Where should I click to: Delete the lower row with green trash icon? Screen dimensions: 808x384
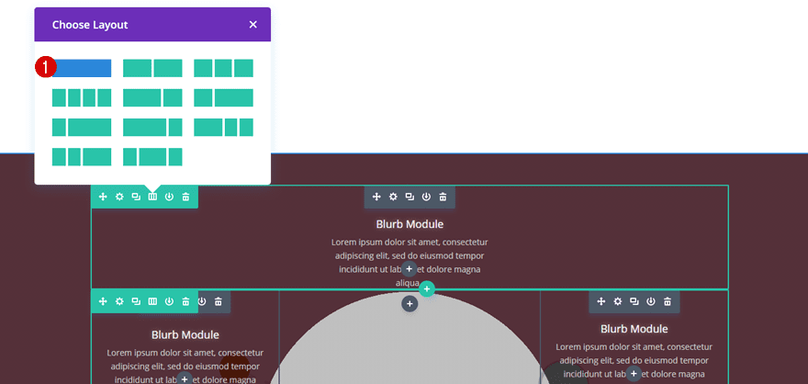tap(186, 301)
